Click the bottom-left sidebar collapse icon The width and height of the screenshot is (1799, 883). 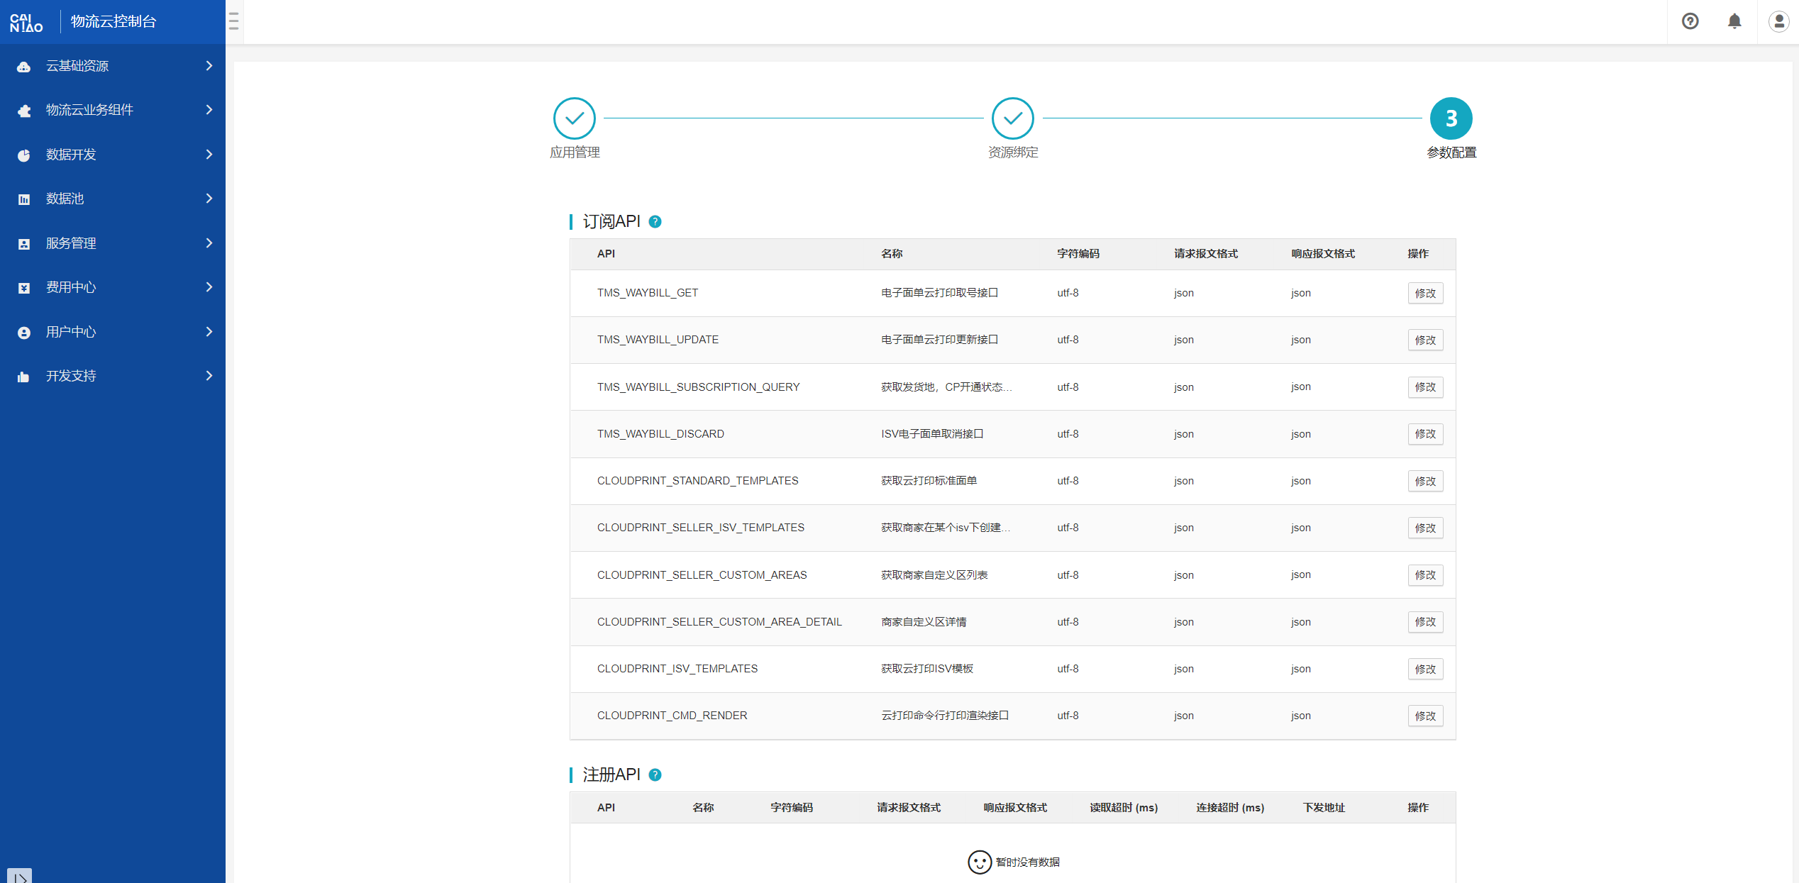[20, 877]
